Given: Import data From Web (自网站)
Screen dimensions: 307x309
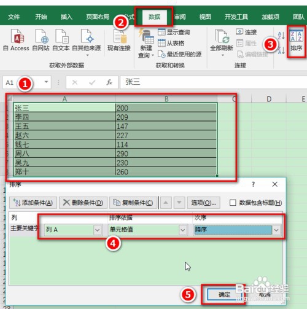Looking at the screenshot, I should click(x=41, y=40).
